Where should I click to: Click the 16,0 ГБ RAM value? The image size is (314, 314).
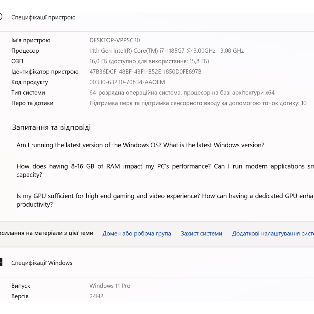(x=149, y=61)
